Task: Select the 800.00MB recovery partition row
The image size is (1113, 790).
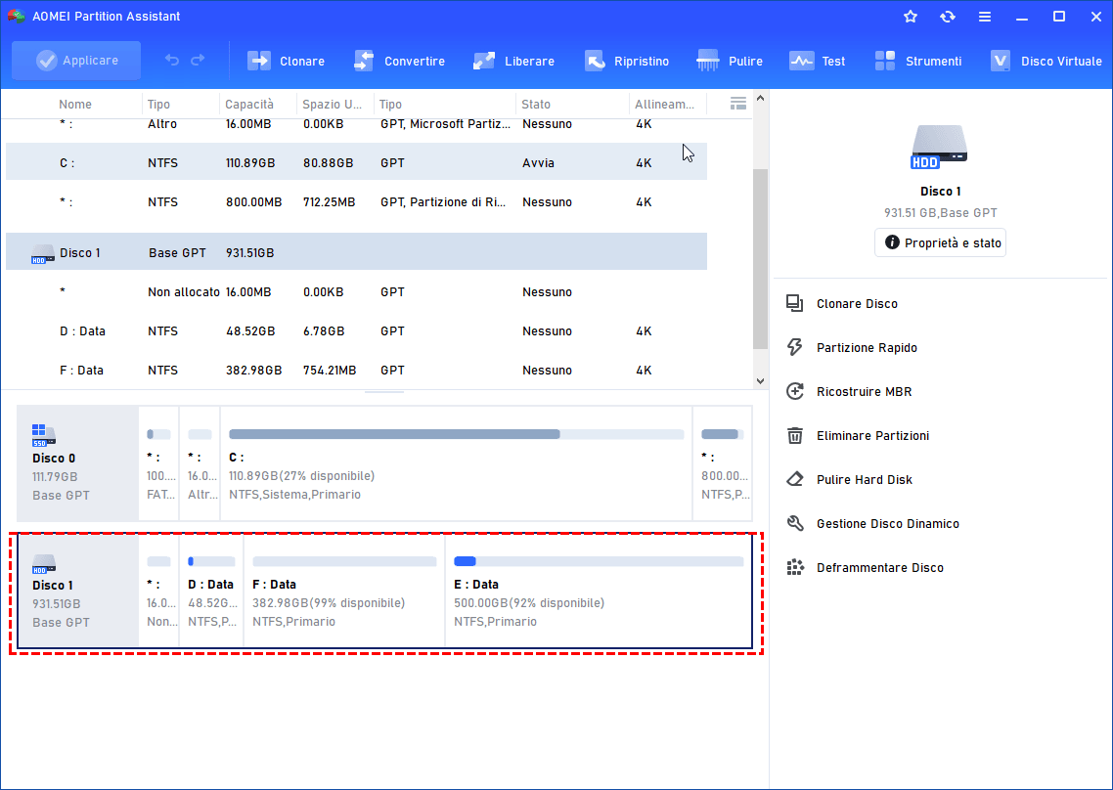Action: 356,201
